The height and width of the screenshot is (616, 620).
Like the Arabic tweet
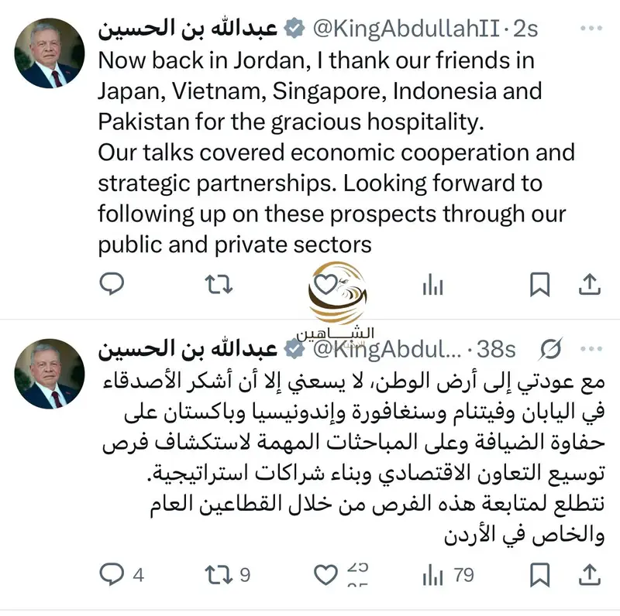(x=326, y=574)
